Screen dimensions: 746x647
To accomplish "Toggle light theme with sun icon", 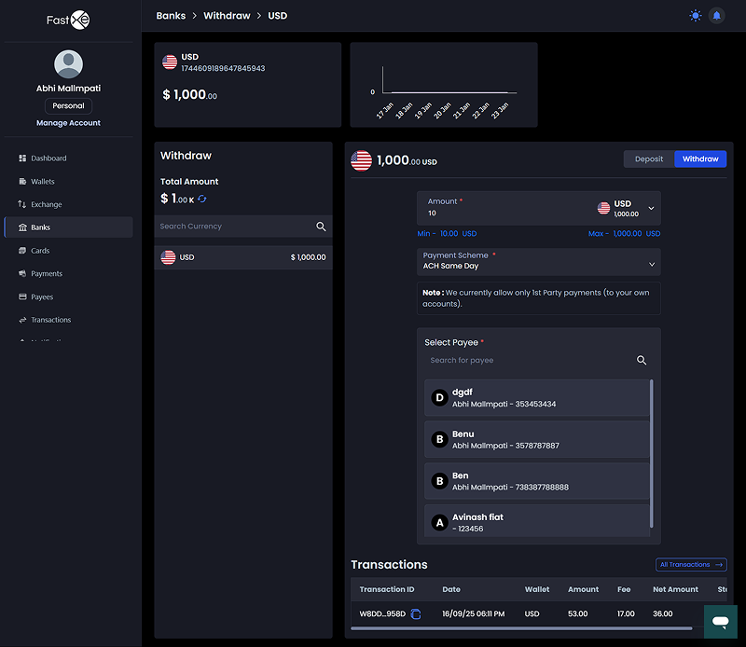I will click(x=695, y=16).
